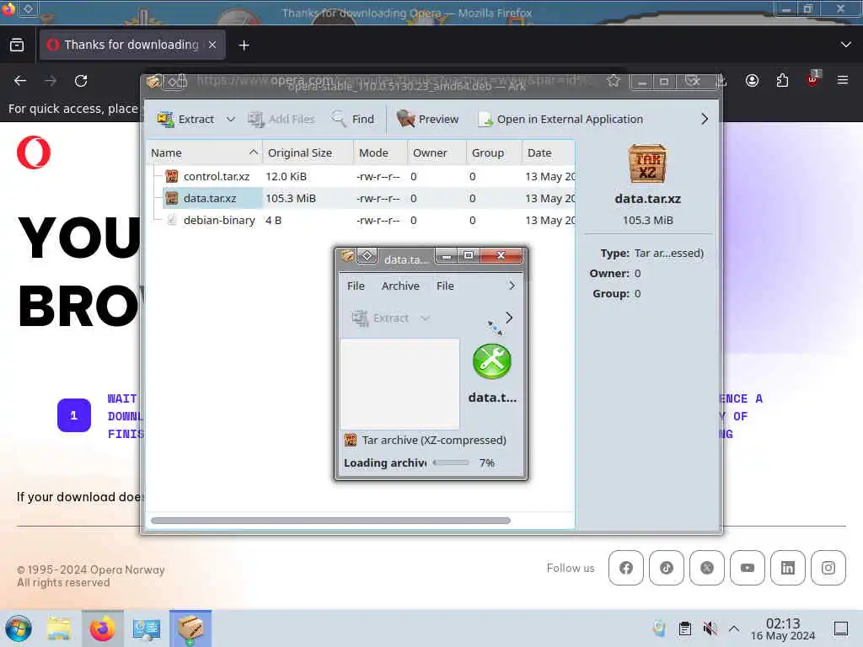Viewport: 863px width, 647px height.
Task: Click Firefox forward arrow
Action: (51, 81)
